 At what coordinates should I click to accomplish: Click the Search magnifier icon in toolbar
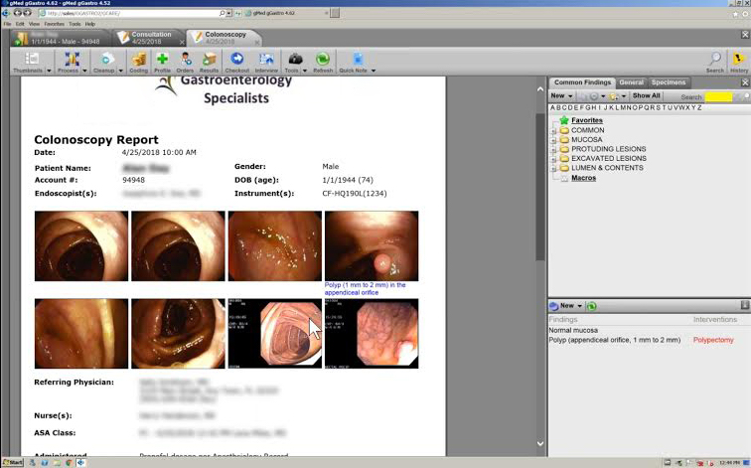715,60
